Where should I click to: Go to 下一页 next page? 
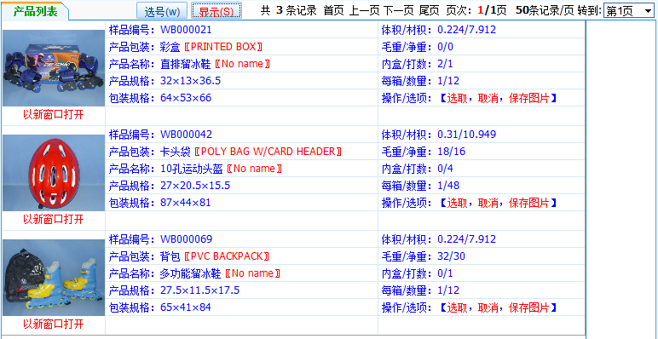click(x=400, y=11)
